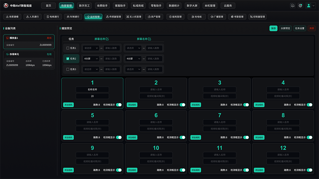Click edit icon beside second 屏幕名称

(150, 39)
